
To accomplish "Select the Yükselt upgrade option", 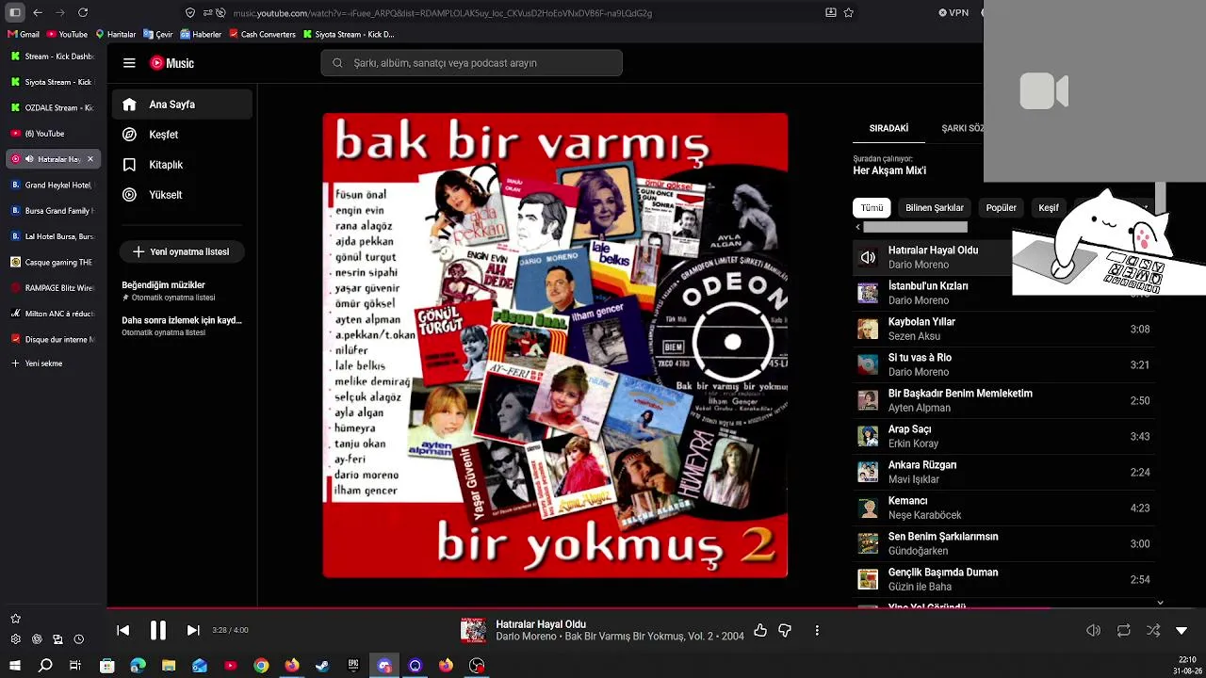I will tap(182, 195).
